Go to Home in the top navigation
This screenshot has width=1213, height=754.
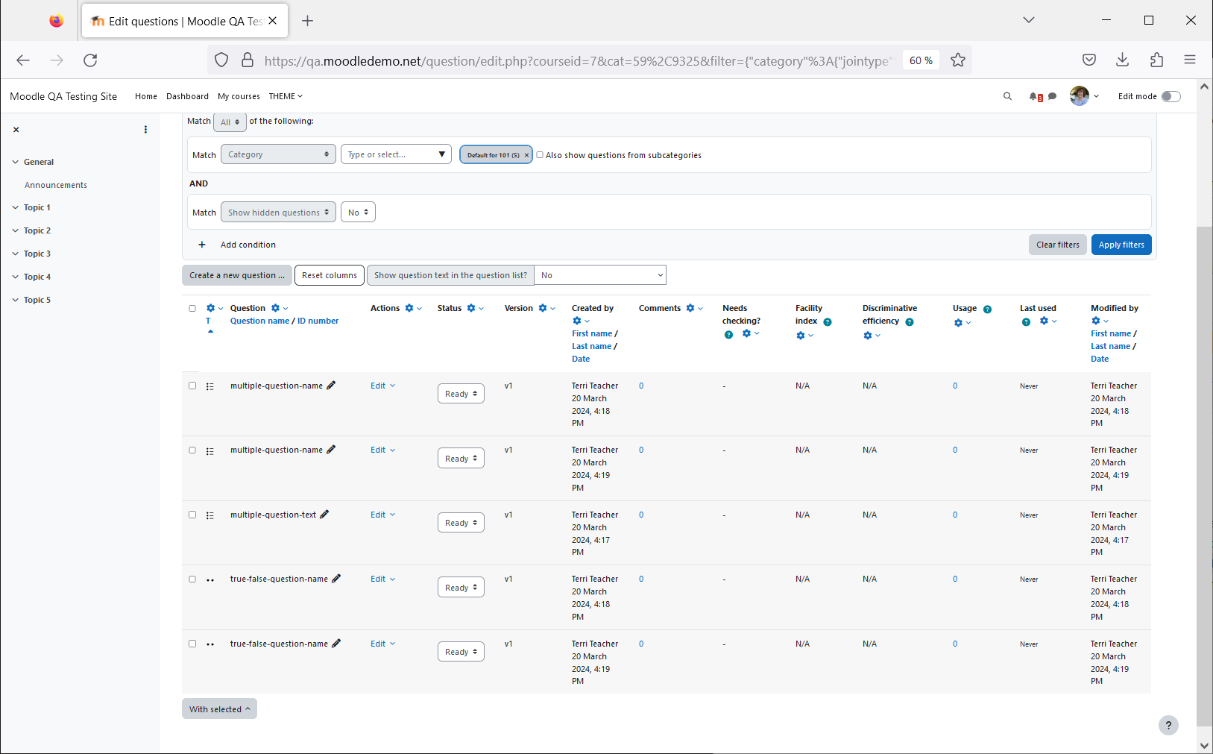pos(146,96)
